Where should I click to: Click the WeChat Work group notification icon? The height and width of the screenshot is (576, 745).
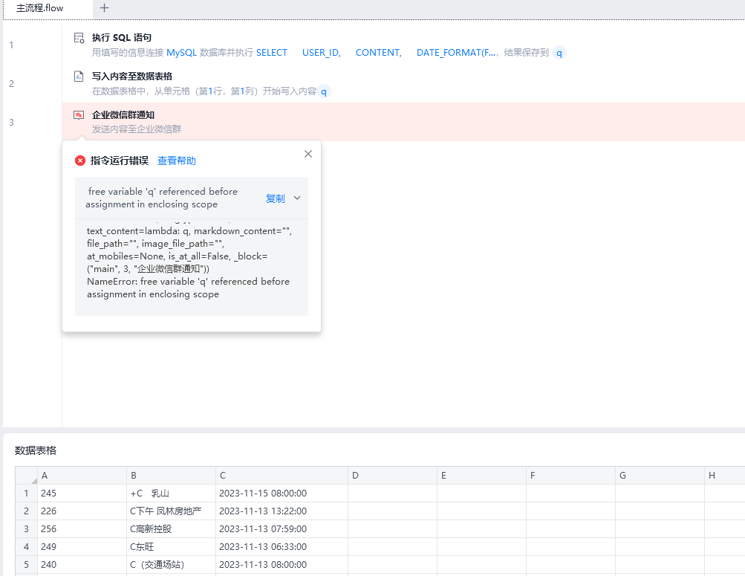[79, 115]
